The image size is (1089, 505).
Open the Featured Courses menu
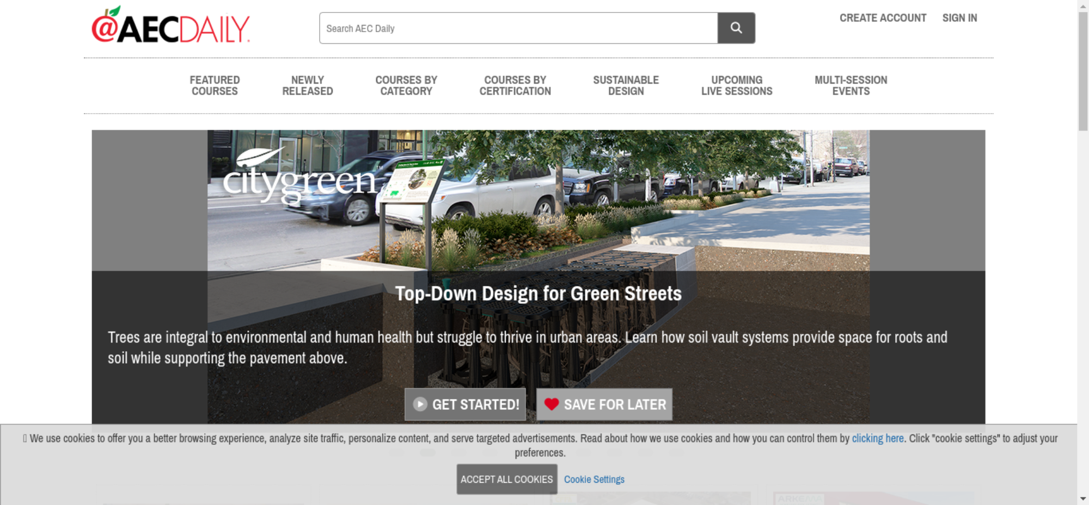[x=215, y=86]
